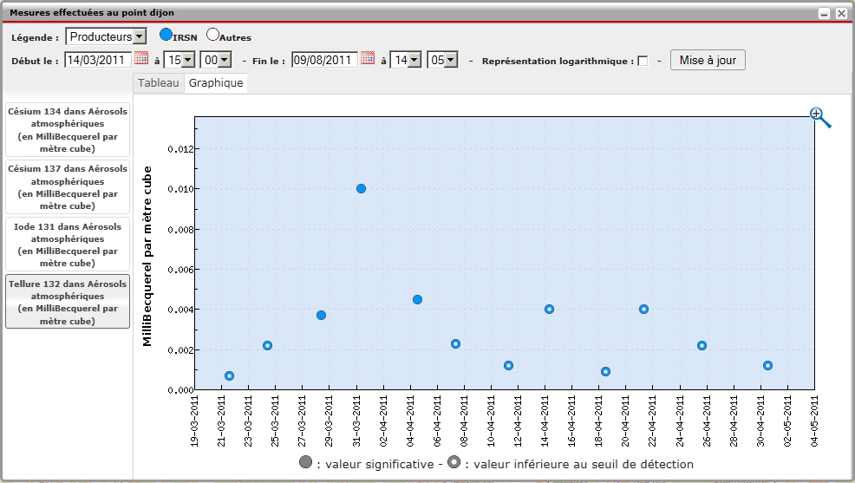Click the y-axis value 0.012

point(180,149)
